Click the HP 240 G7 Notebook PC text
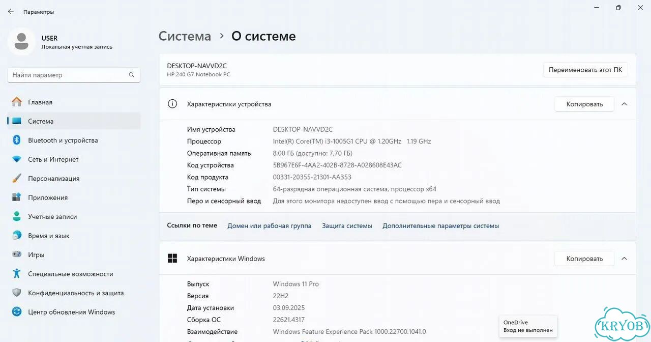This screenshot has height=342, width=651. click(x=198, y=74)
